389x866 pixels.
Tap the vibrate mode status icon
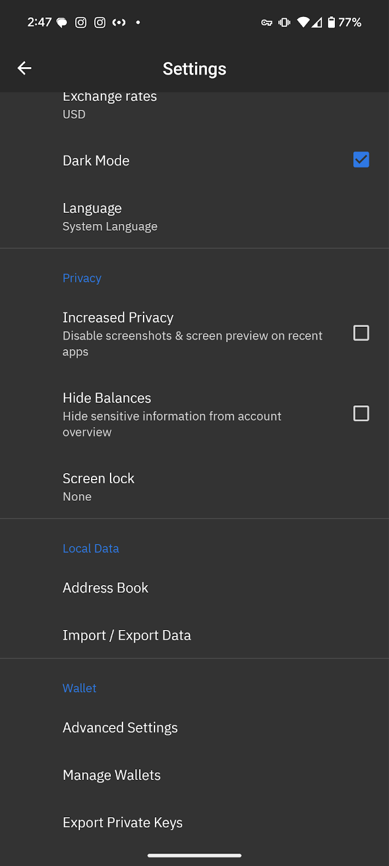point(284,22)
